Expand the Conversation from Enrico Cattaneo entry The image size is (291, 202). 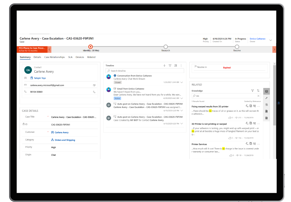click(182, 82)
